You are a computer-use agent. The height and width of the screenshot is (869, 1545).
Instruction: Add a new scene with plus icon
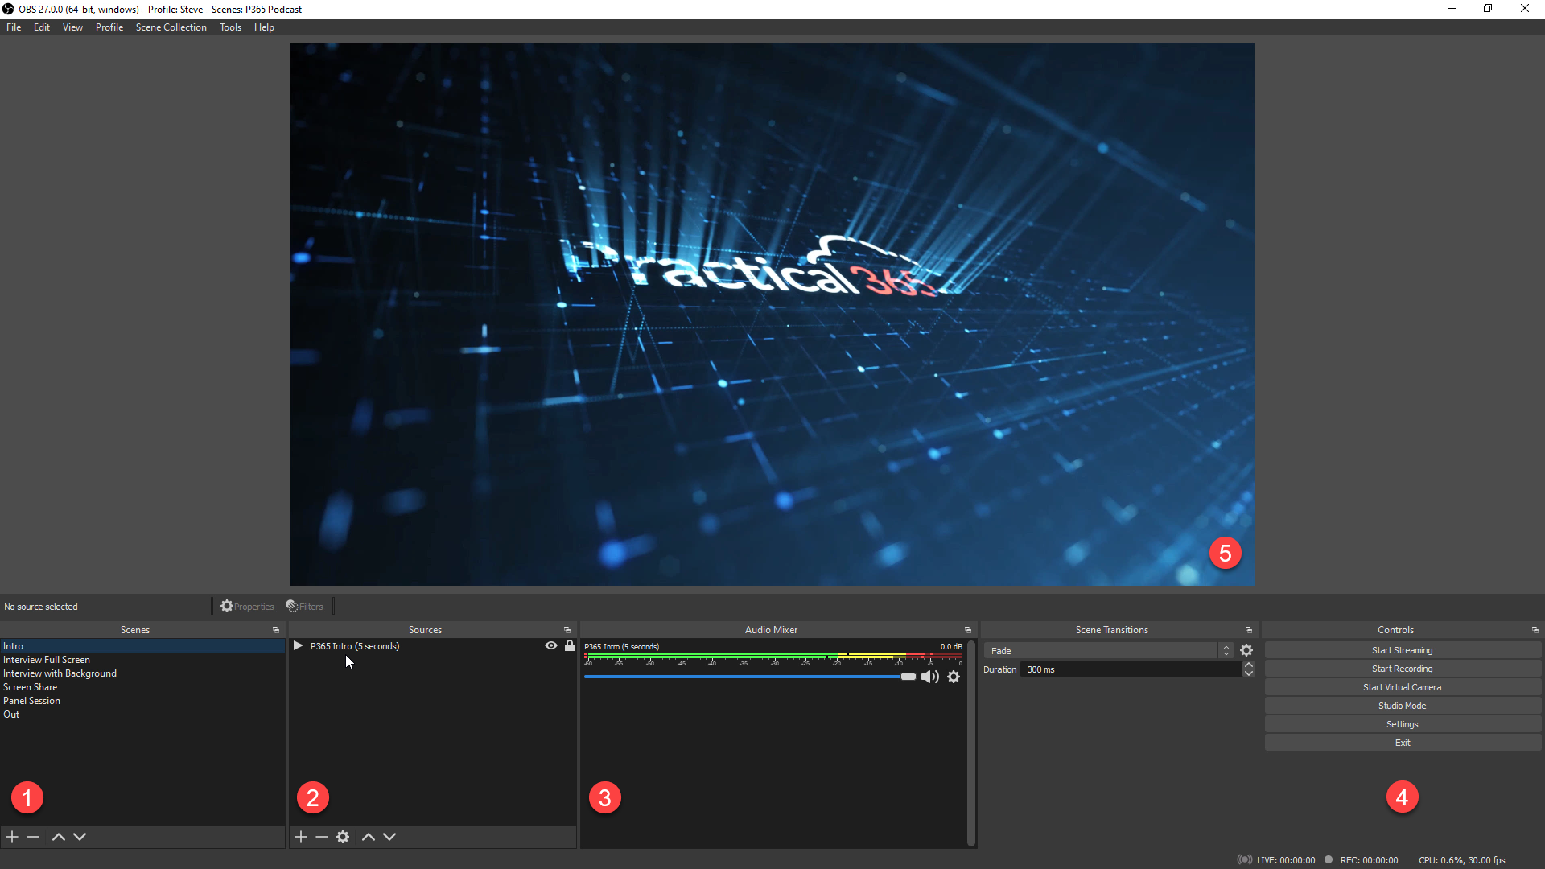tap(12, 837)
